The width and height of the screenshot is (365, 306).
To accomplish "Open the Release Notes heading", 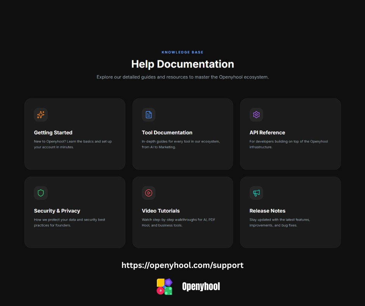I will point(268,211).
